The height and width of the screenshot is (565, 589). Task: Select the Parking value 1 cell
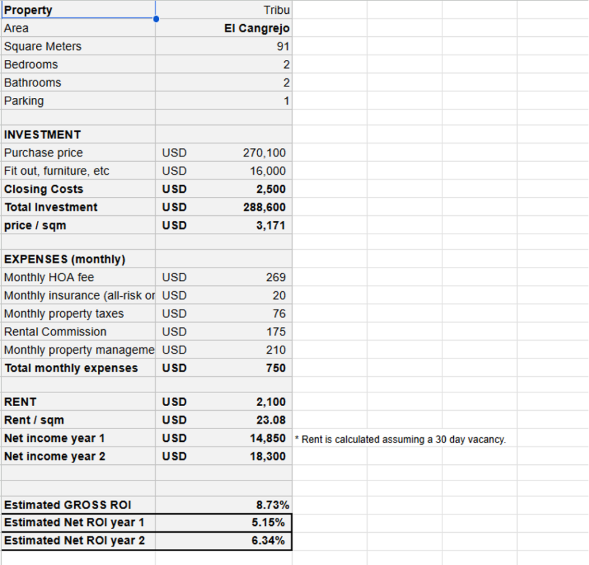tap(224, 101)
